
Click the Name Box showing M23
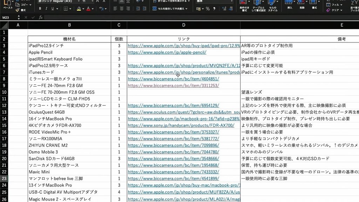click(x=9, y=18)
